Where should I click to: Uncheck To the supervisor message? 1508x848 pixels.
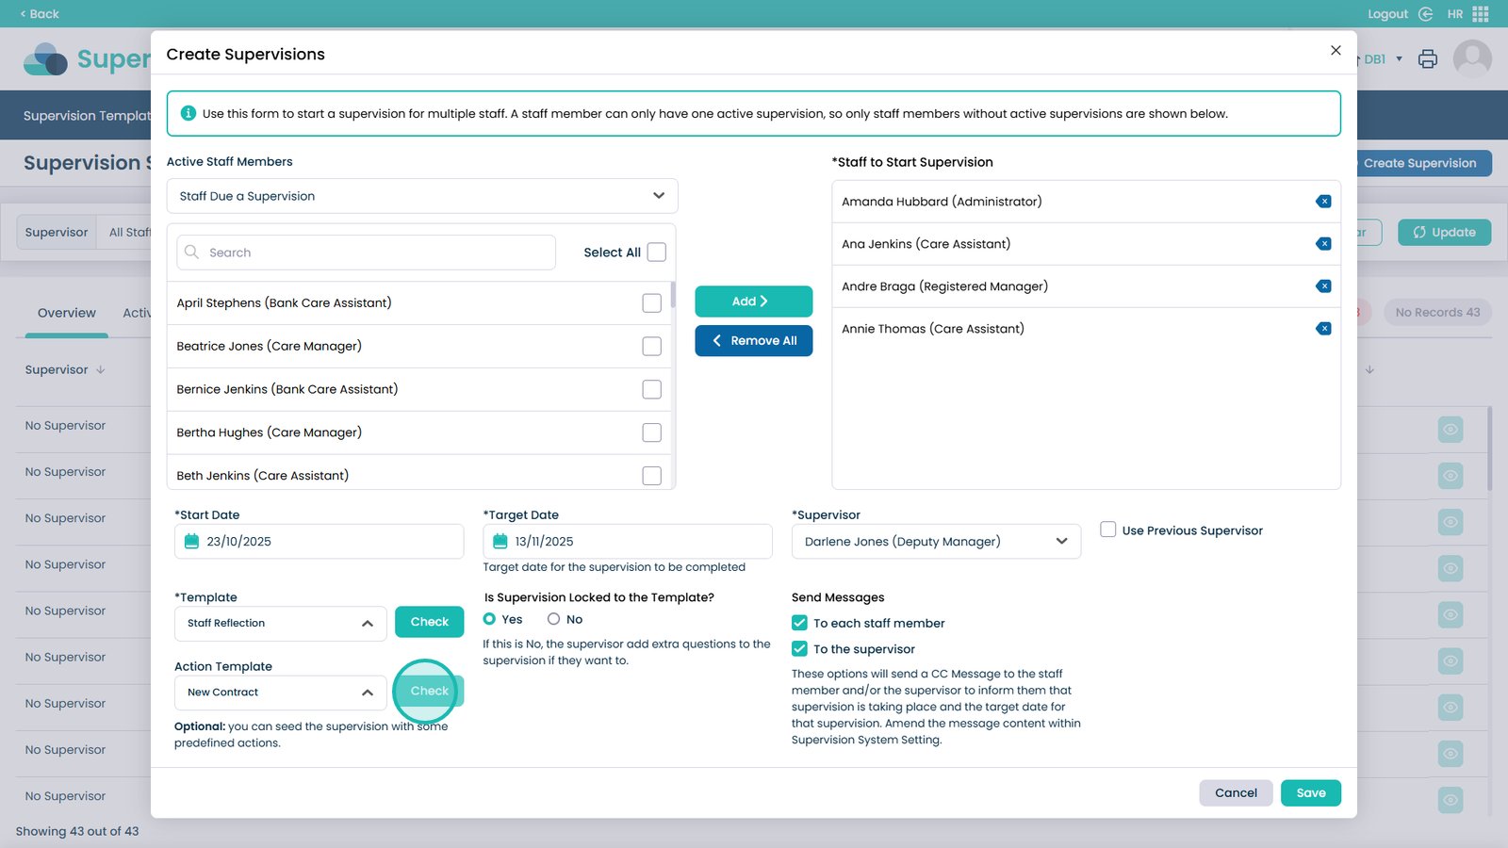coord(799,649)
